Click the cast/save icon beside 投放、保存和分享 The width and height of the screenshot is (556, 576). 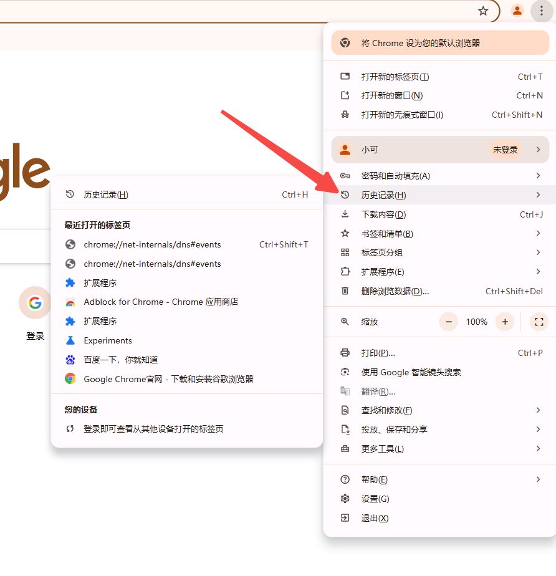345,430
